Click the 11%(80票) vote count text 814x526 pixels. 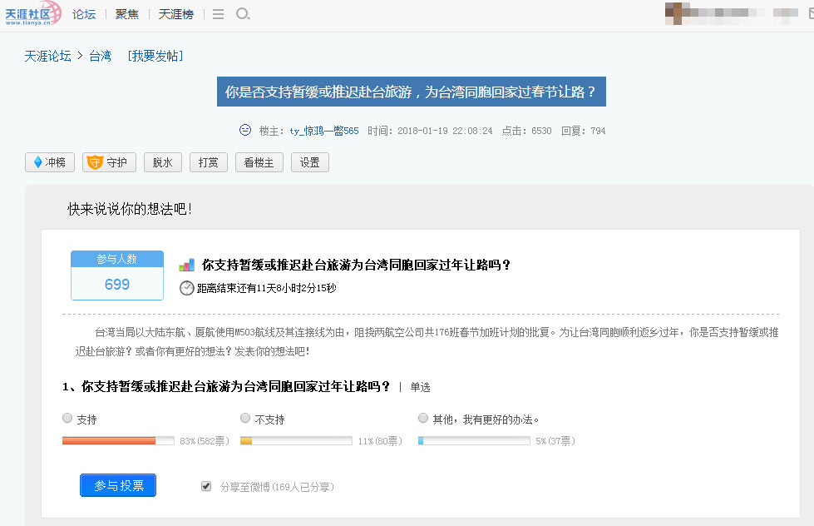380,441
